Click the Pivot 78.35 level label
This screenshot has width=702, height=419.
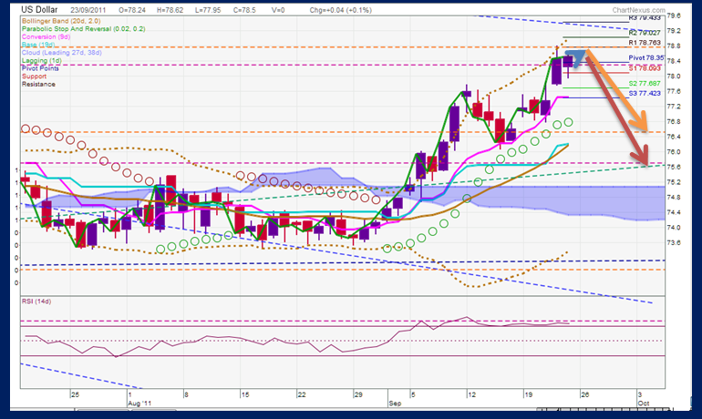pos(646,57)
